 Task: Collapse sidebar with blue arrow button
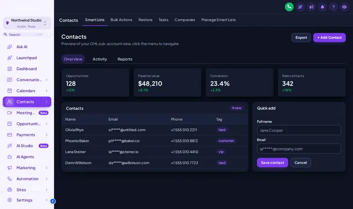point(53,201)
